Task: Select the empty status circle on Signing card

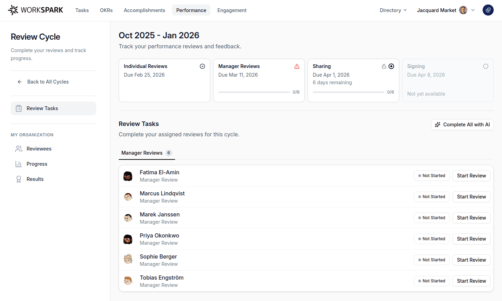Action: tap(486, 66)
